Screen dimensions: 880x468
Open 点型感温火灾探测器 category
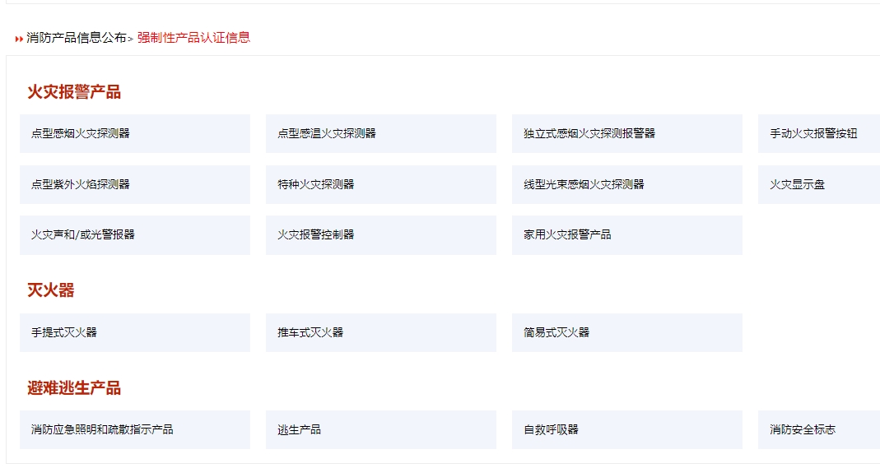[x=380, y=133]
